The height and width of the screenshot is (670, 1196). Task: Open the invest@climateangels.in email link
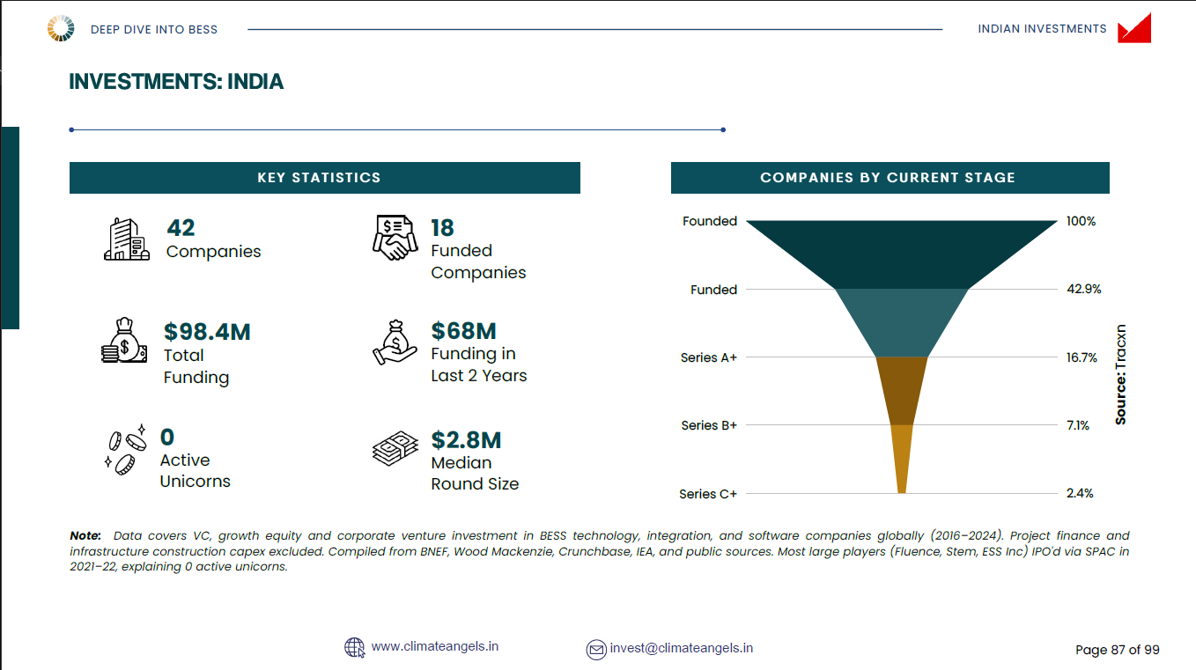pyautogui.click(x=682, y=648)
